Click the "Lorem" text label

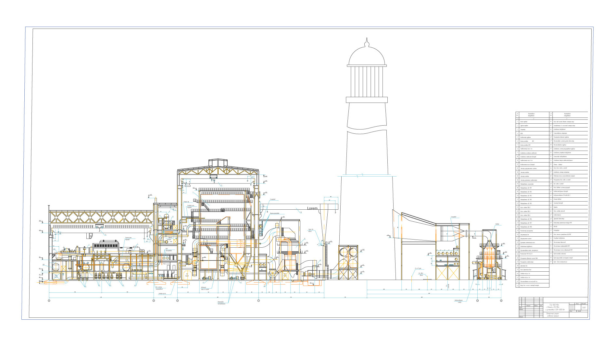coord(312,208)
